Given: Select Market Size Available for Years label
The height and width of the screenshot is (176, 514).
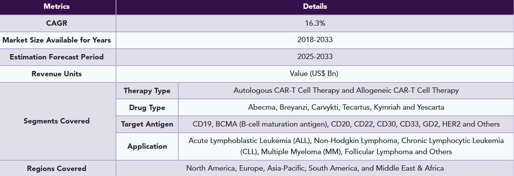Looking at the screenshot, I should (57, 40).
